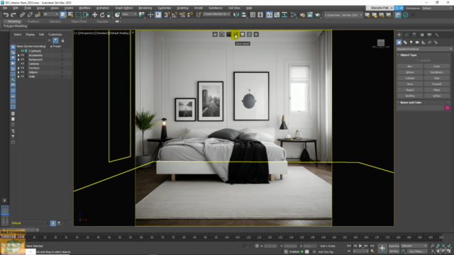Screen dimensions: 454x255
Task: Open the Rendering menu
Action: (x=145, y=8)
